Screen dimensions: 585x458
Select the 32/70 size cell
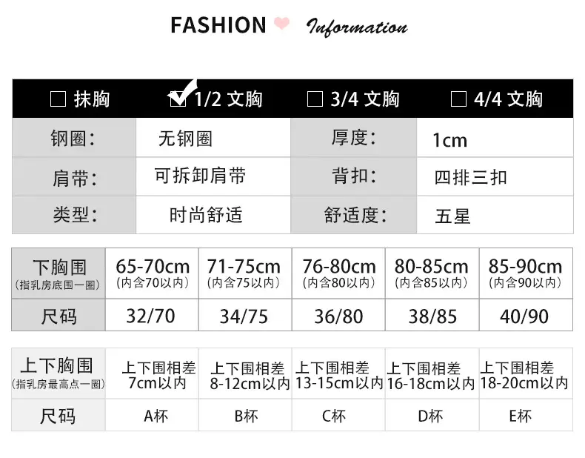point(152,315)
